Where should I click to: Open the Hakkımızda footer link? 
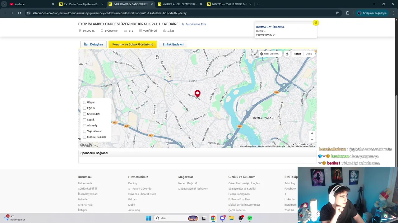85,183
